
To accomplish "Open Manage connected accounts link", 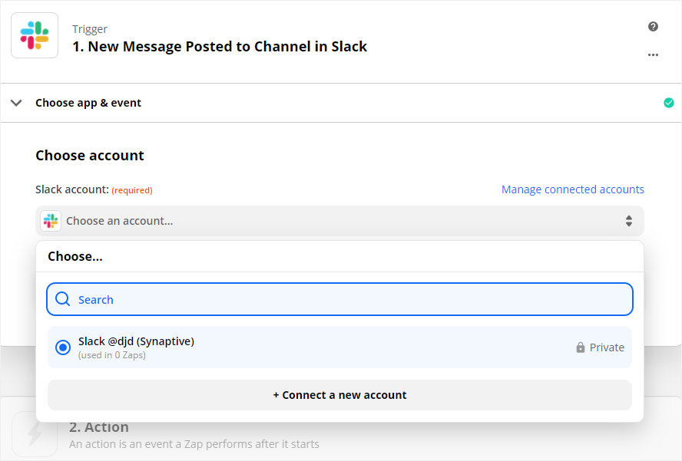I will [x=572, y=189].
